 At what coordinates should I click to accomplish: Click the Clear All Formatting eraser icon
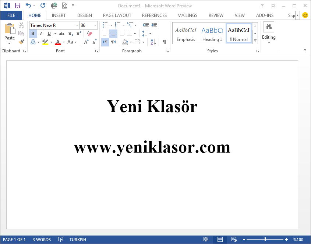coord(89,34)
